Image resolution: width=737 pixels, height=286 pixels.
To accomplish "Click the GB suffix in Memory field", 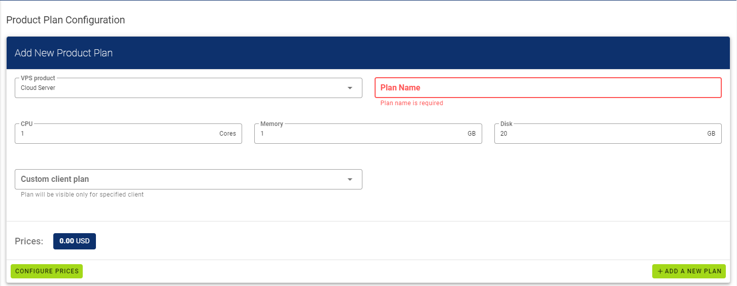I will pos(472,134).
